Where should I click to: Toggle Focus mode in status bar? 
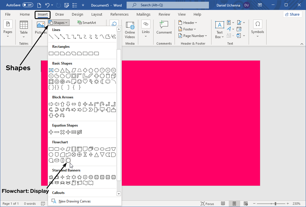[207, 204]
